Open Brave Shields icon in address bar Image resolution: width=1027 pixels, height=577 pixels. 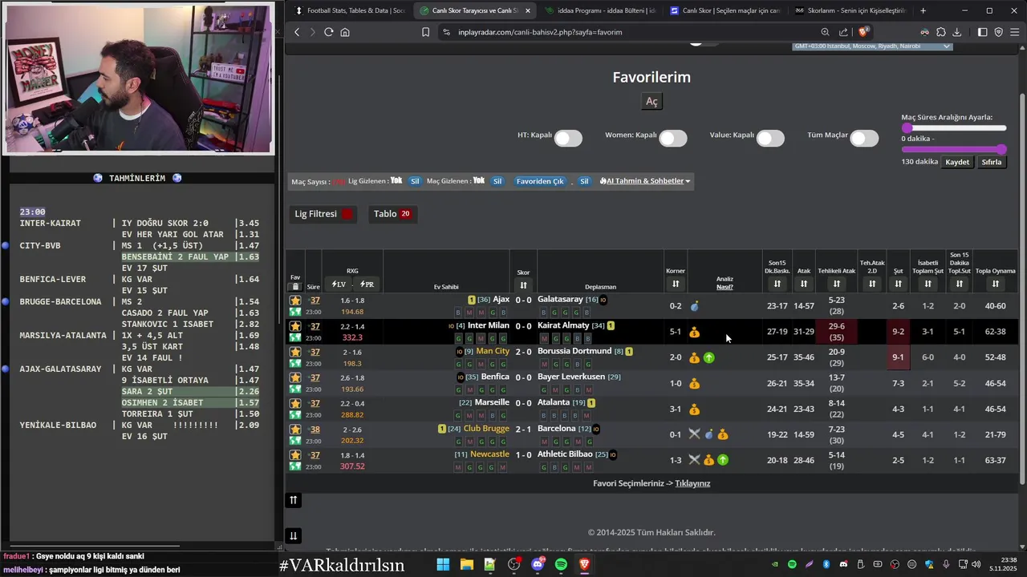[864, 32]
